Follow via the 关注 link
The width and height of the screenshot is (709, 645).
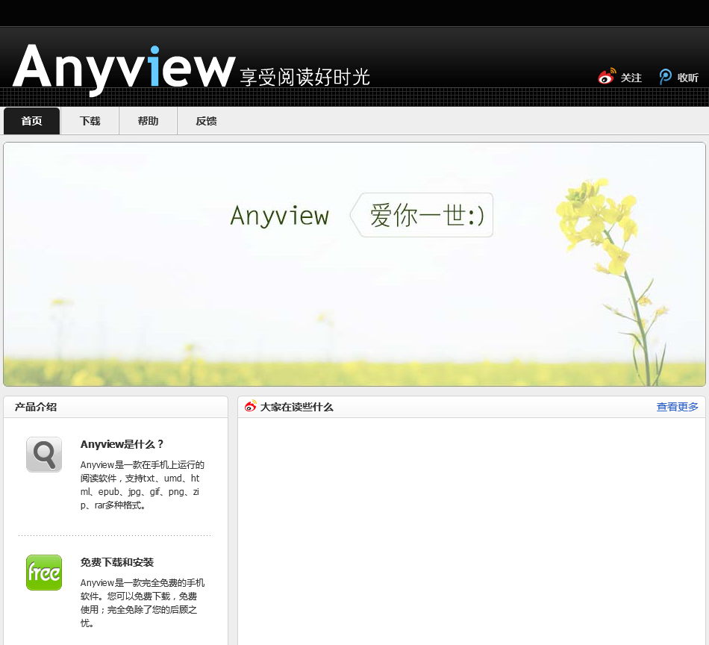coord(631,78)
